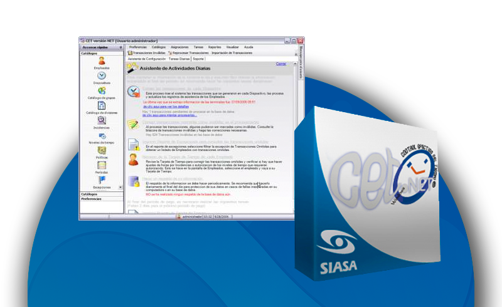Click the Reprocesar Transacciones toolbar button
This screenshot has height=307, width=502.
click(x=189, y=53)
